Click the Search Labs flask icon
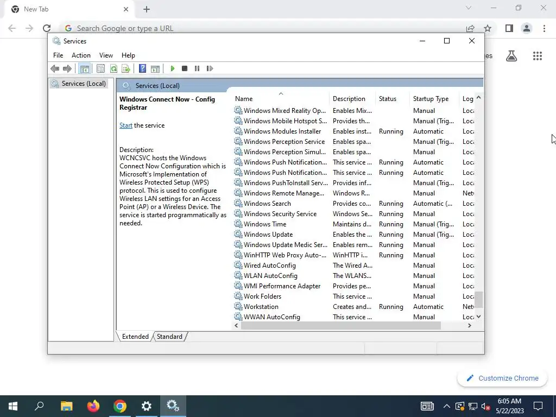Viewport: 556px width, 417px height. [511, 56]
